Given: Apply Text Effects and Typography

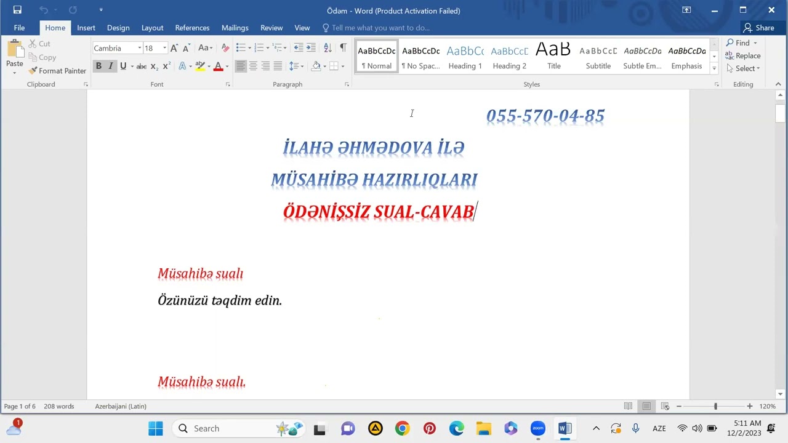Looking at the screenshot, I should coord(182,66).
